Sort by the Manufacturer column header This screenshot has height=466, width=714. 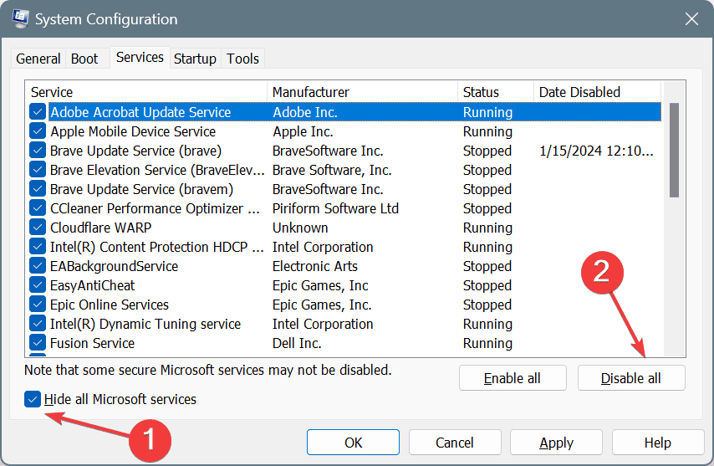(x=363, y=92)
